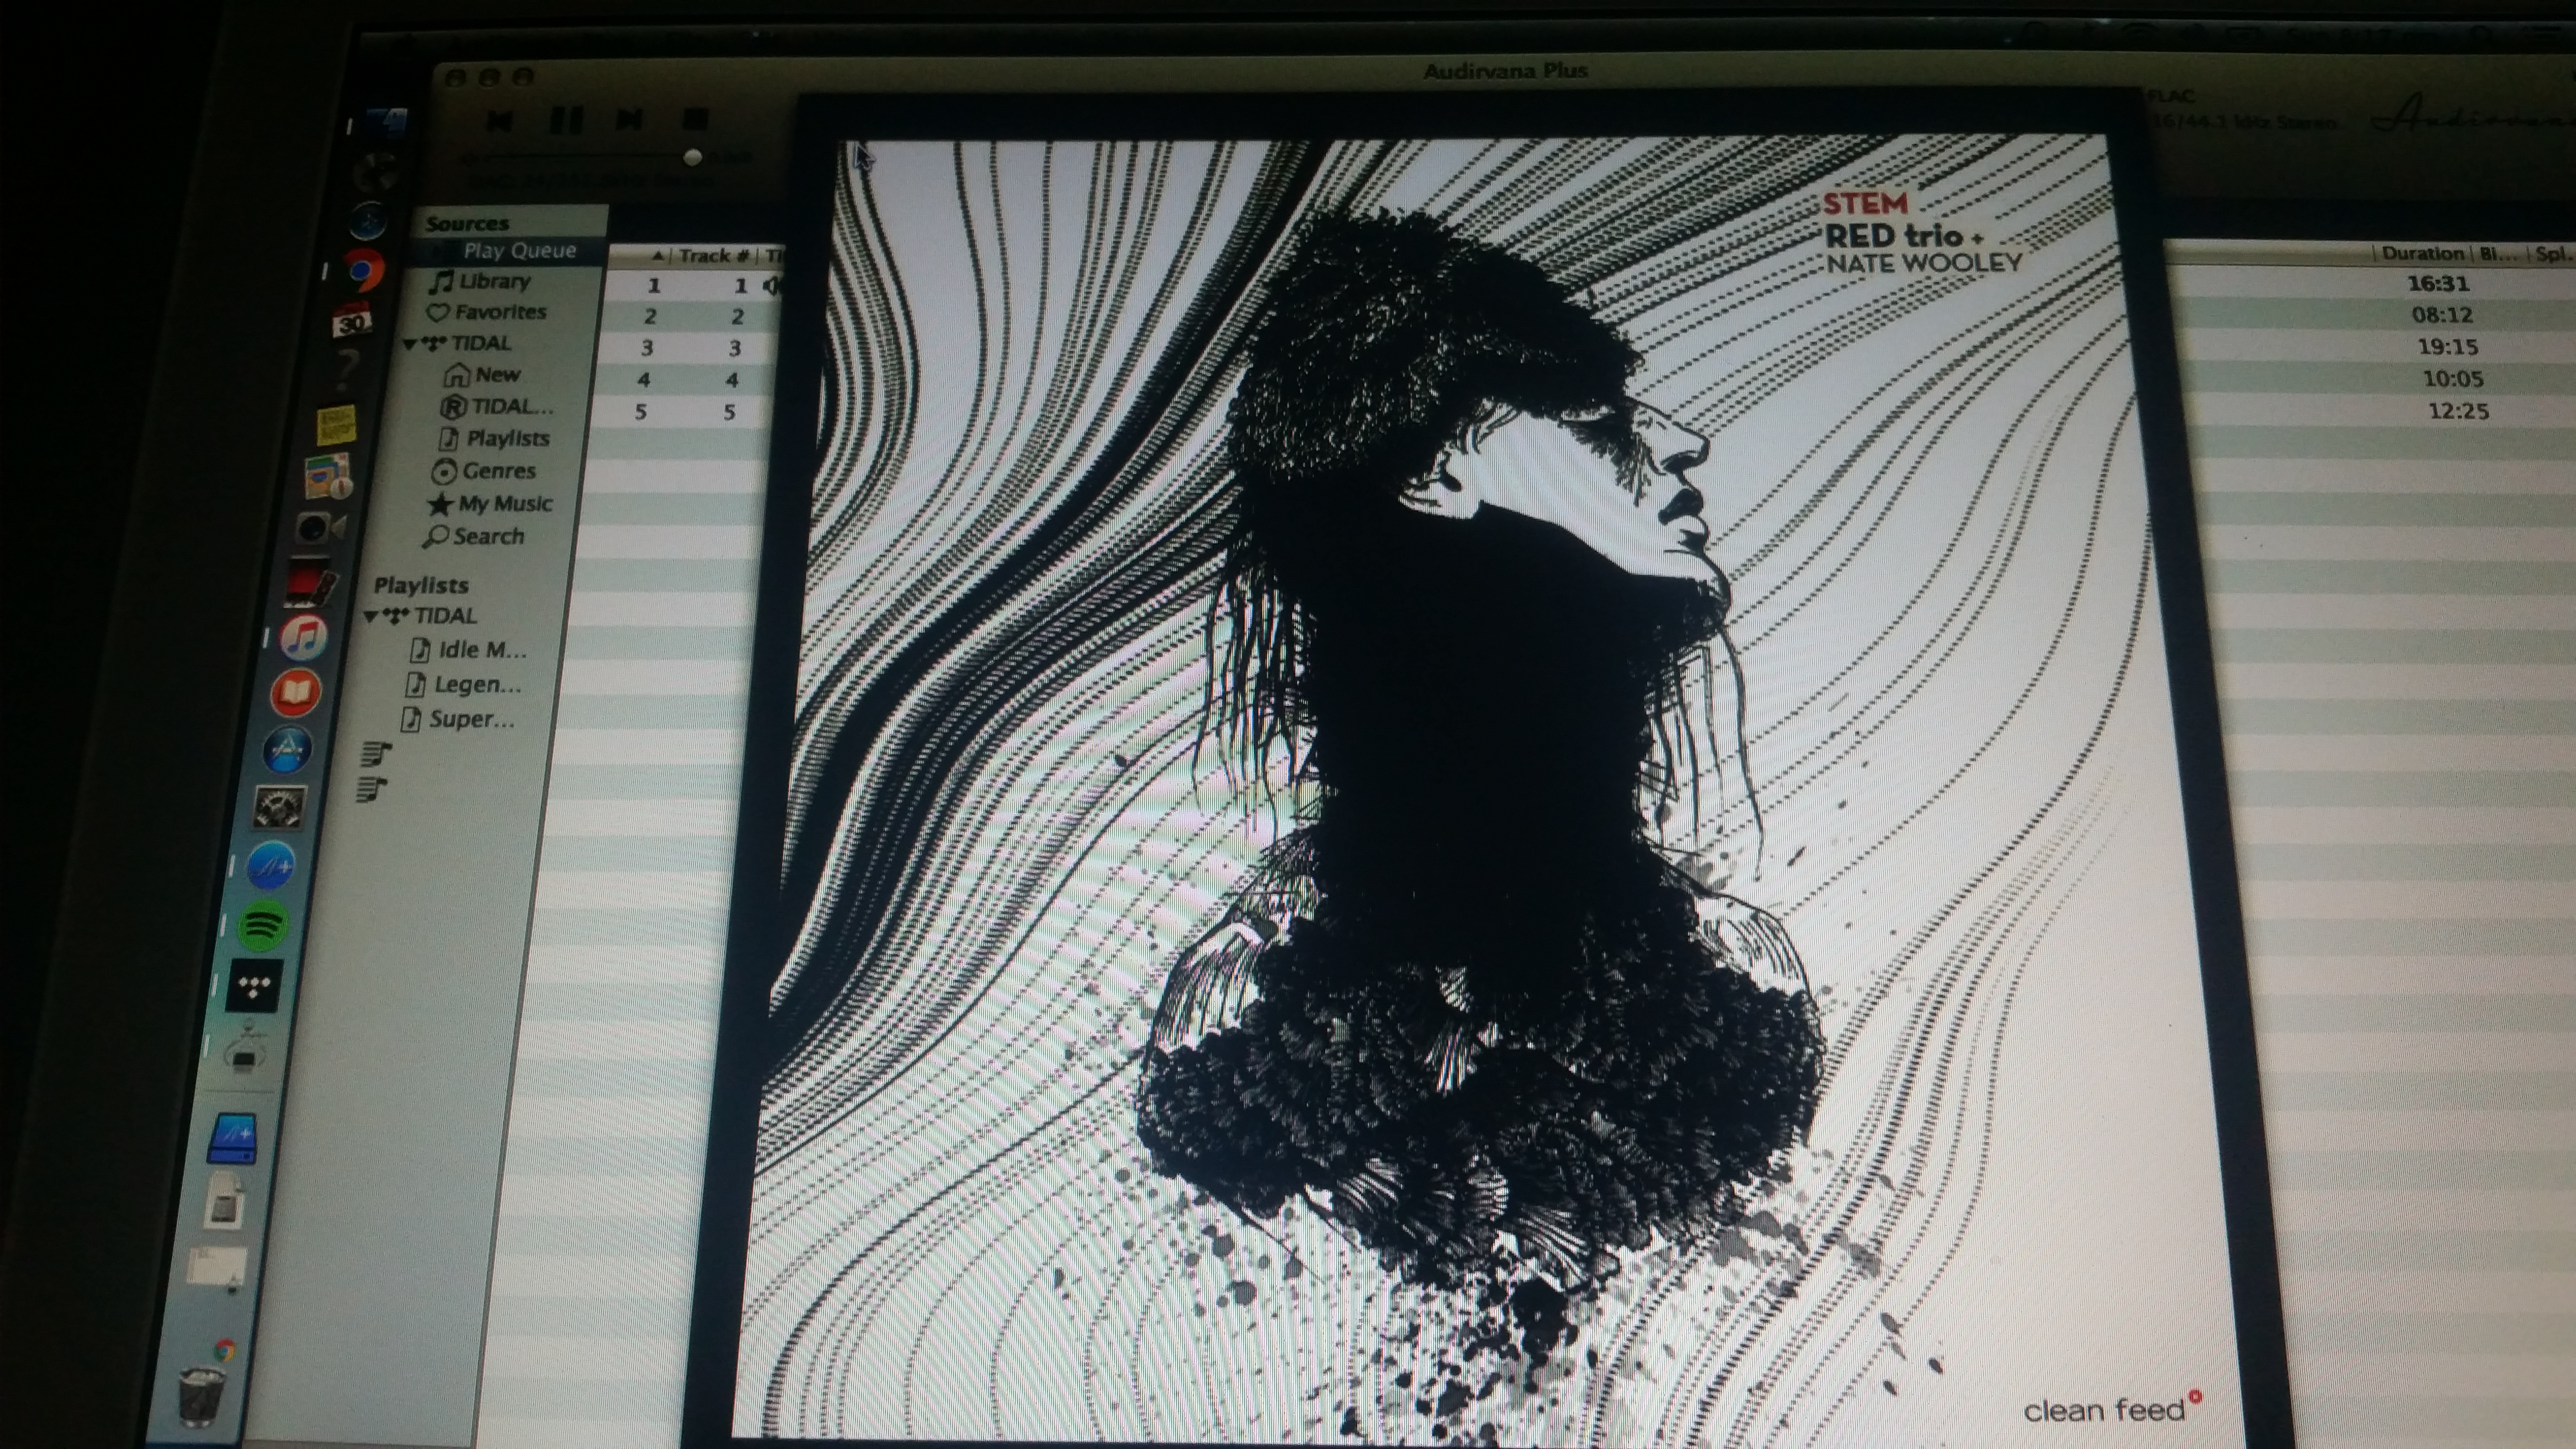Collapse the TIDAL source tree
This screenshot has height=1449, width=2576.
click(x=409, y=344)
